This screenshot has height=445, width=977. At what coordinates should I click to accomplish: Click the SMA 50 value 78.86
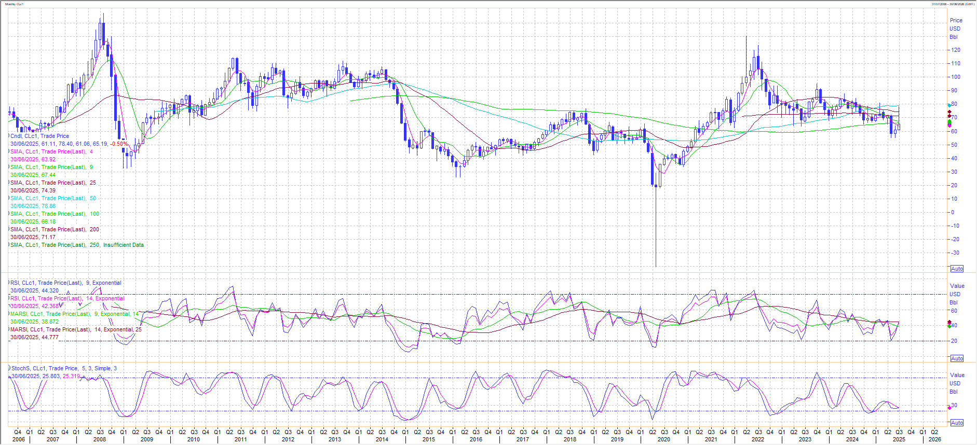click(x=48, y=206)
